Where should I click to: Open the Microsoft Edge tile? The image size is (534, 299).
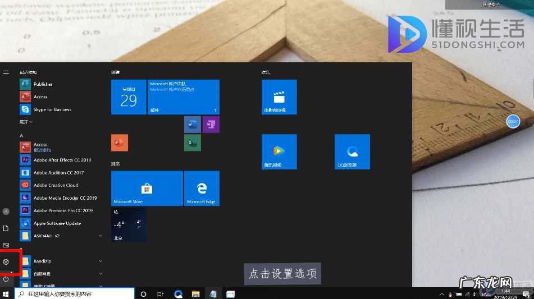(x=201, y=188)
